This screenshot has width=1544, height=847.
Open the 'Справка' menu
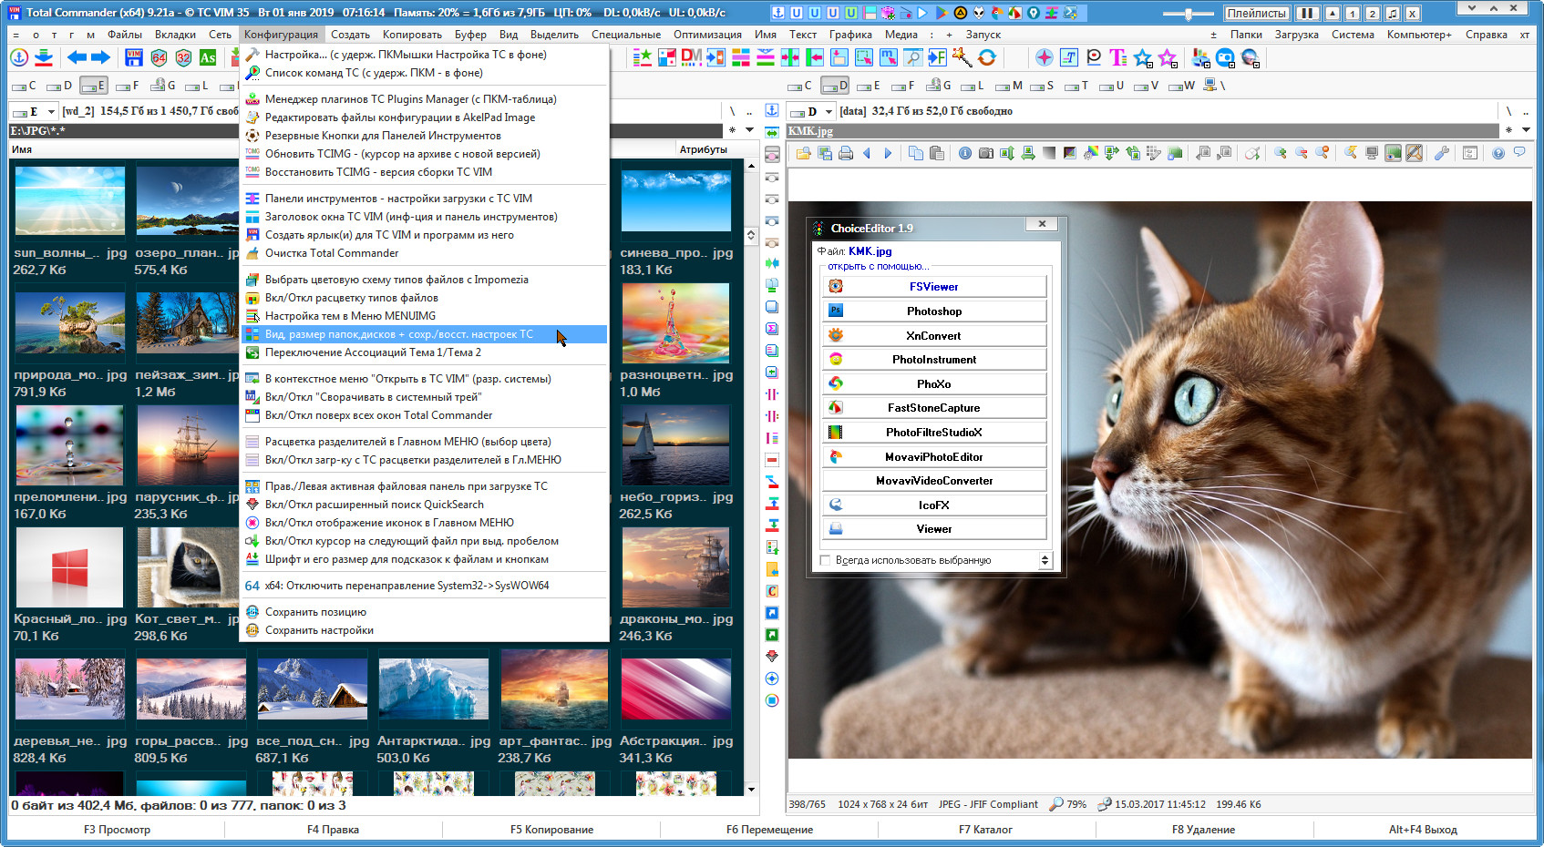coord(1486,35)
